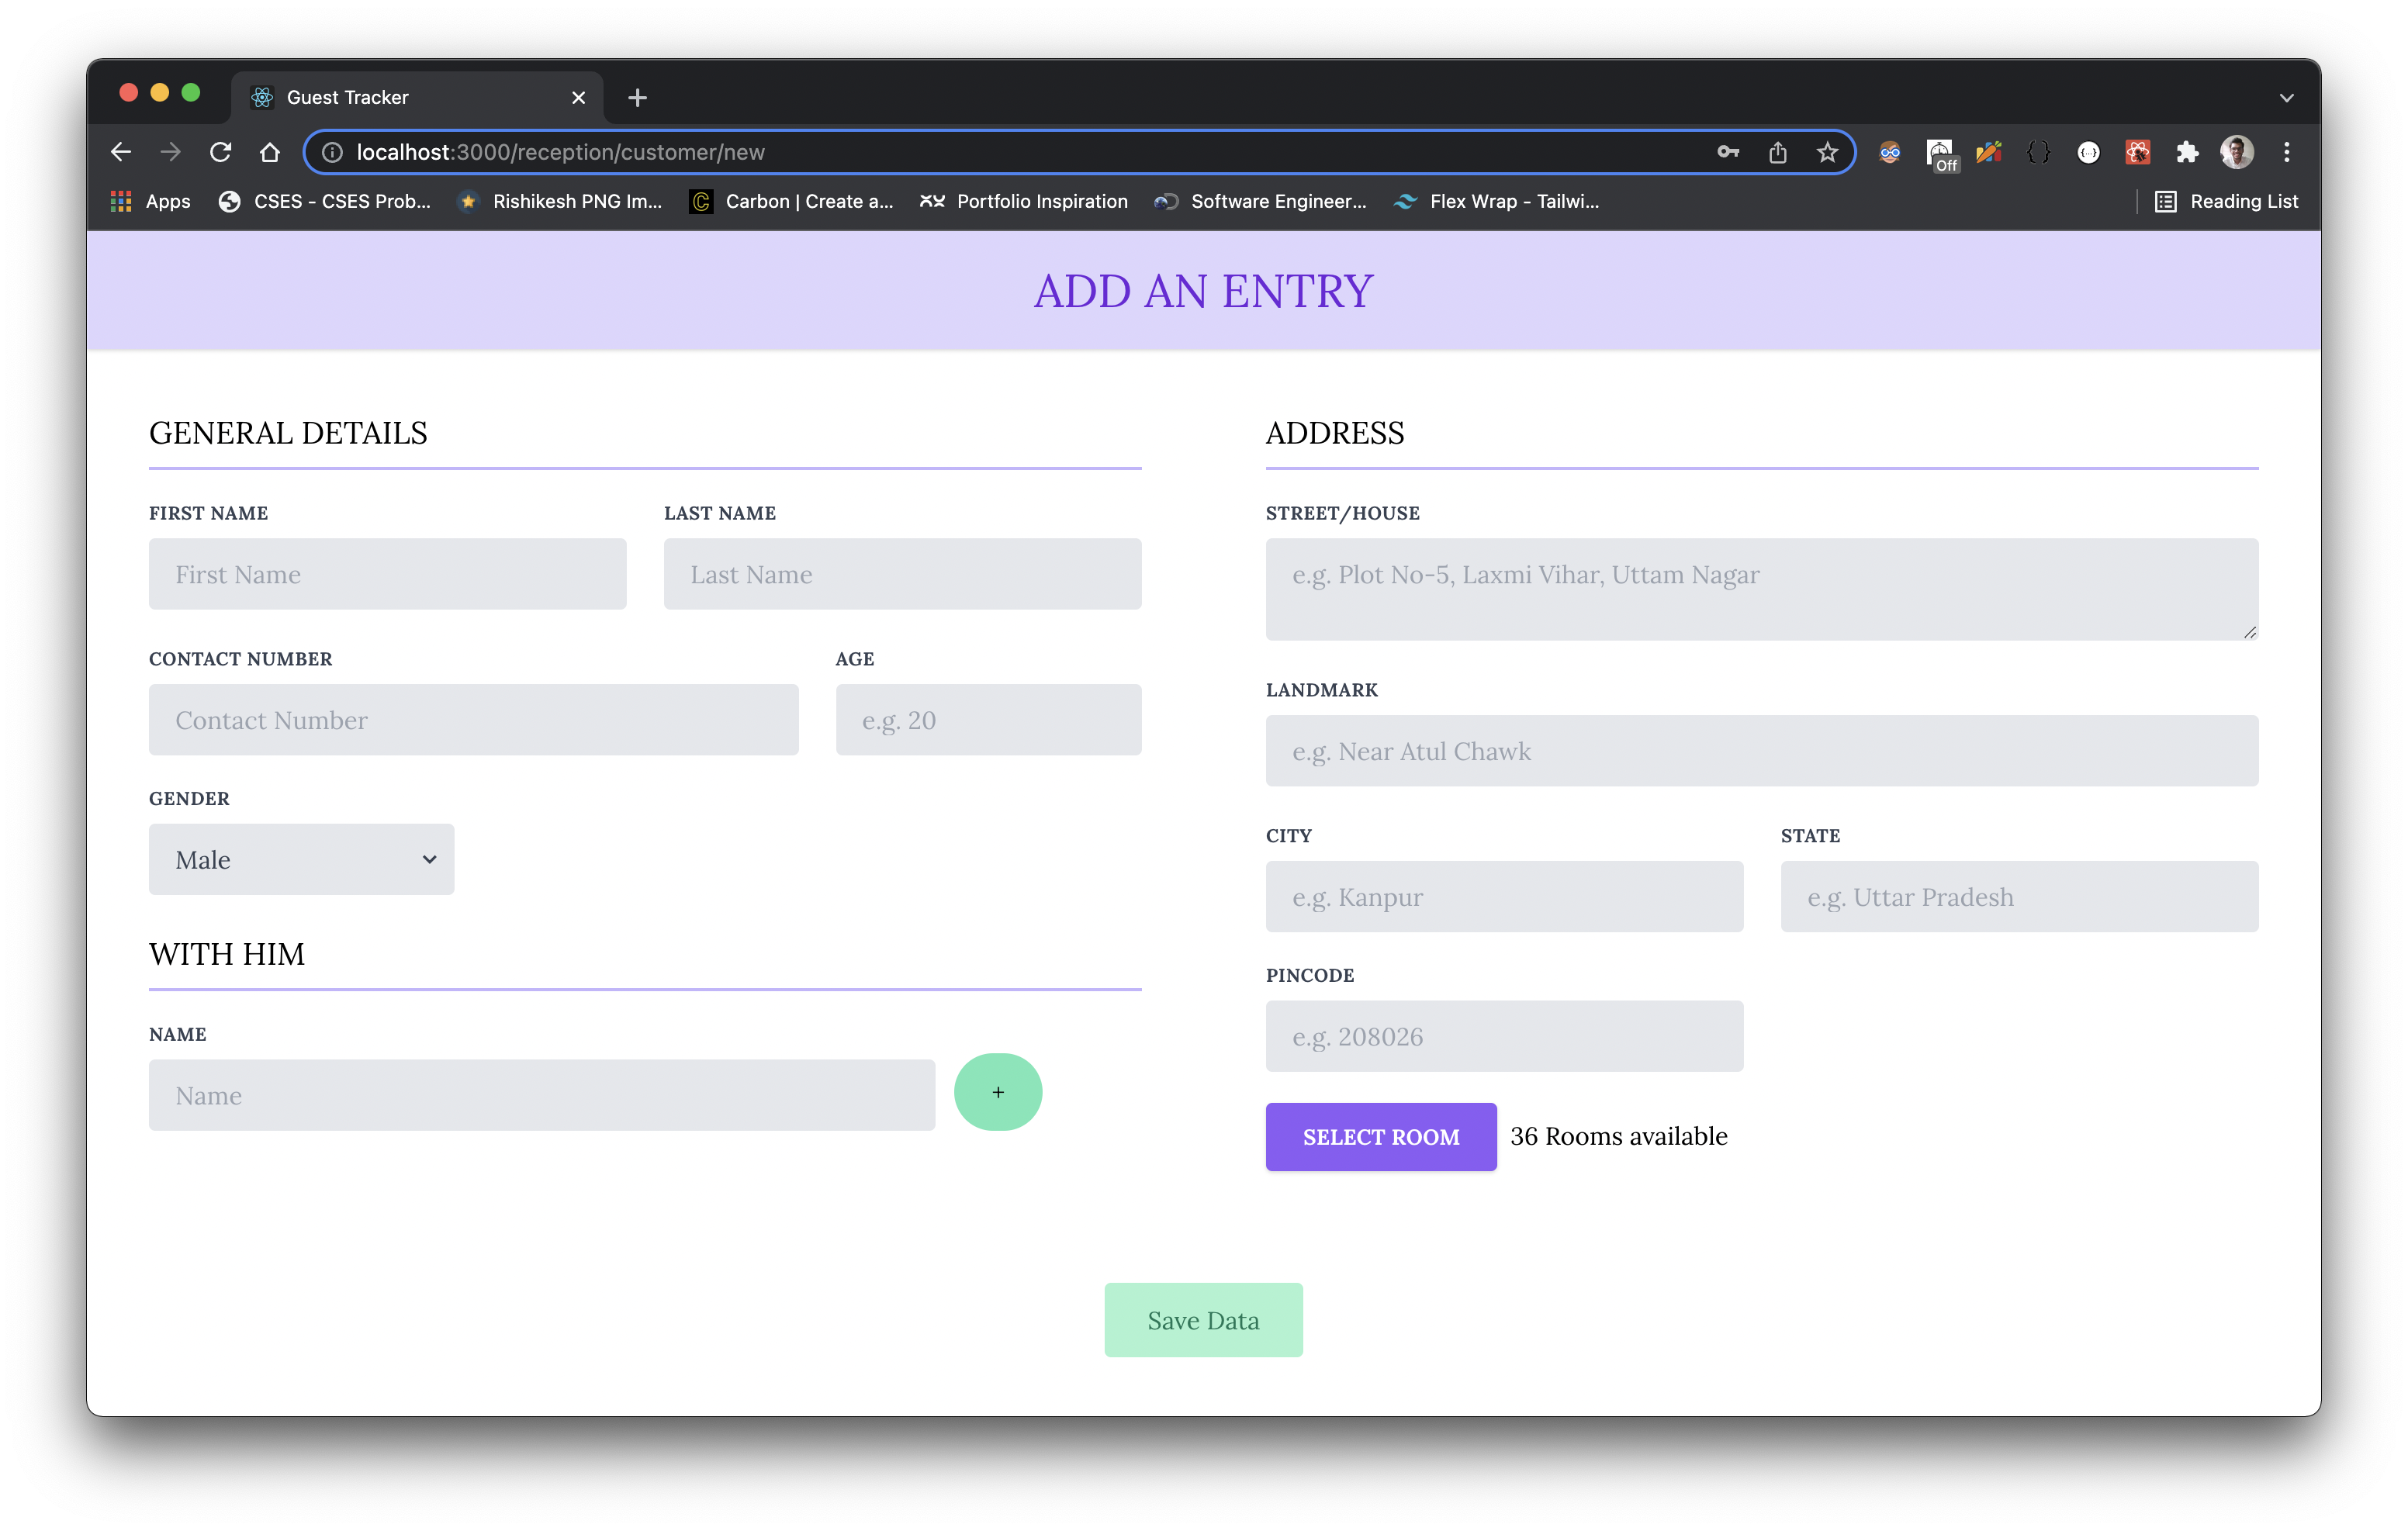Viewport: 2408px width, 1531px height.
Task: Open the Extensions puzzle piece icon
Action: click(2187, 152)
